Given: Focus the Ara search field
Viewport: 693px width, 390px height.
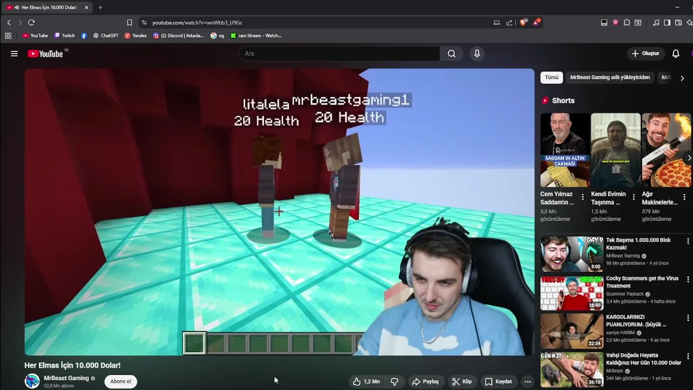Looking at the screenshot, I should coord(339,54).
